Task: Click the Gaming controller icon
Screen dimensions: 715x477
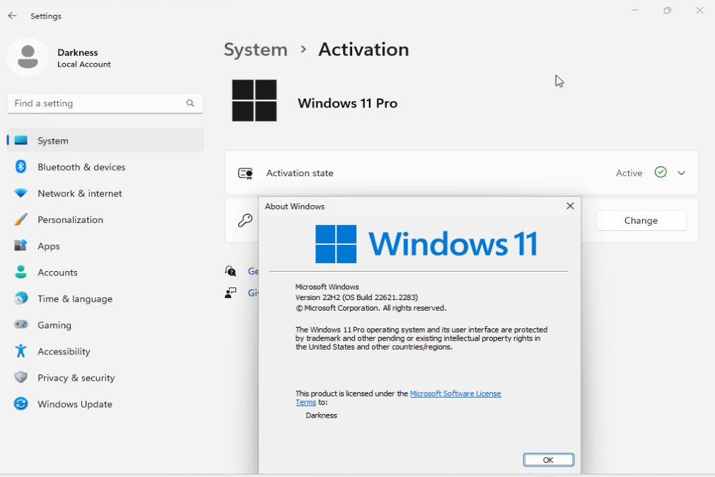Action: [21, 325]
